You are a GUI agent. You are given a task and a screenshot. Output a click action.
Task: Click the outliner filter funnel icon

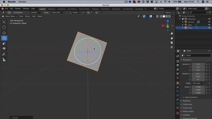point(210,13)
